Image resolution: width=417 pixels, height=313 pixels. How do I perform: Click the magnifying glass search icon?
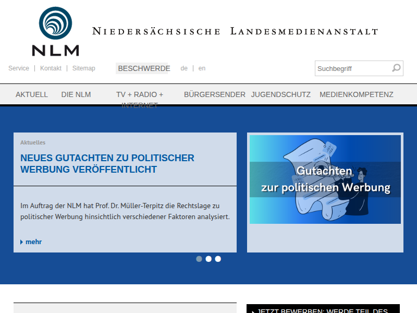click(x=396, y=68)
